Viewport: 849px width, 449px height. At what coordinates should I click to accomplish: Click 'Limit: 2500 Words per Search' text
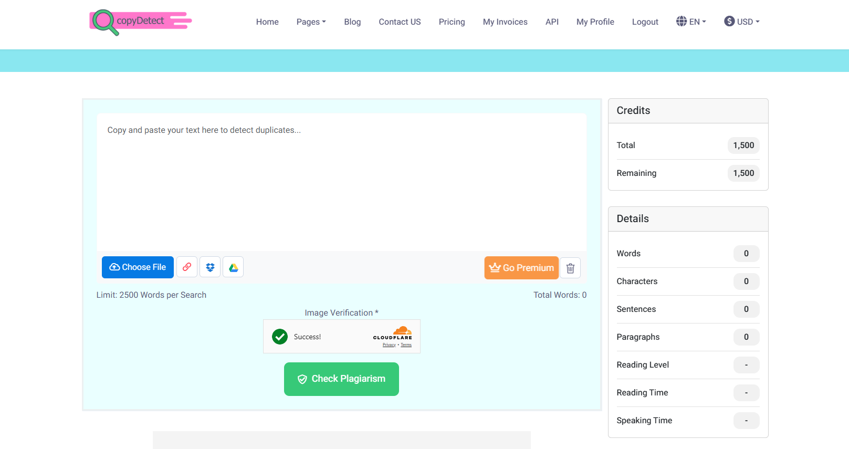151,295
